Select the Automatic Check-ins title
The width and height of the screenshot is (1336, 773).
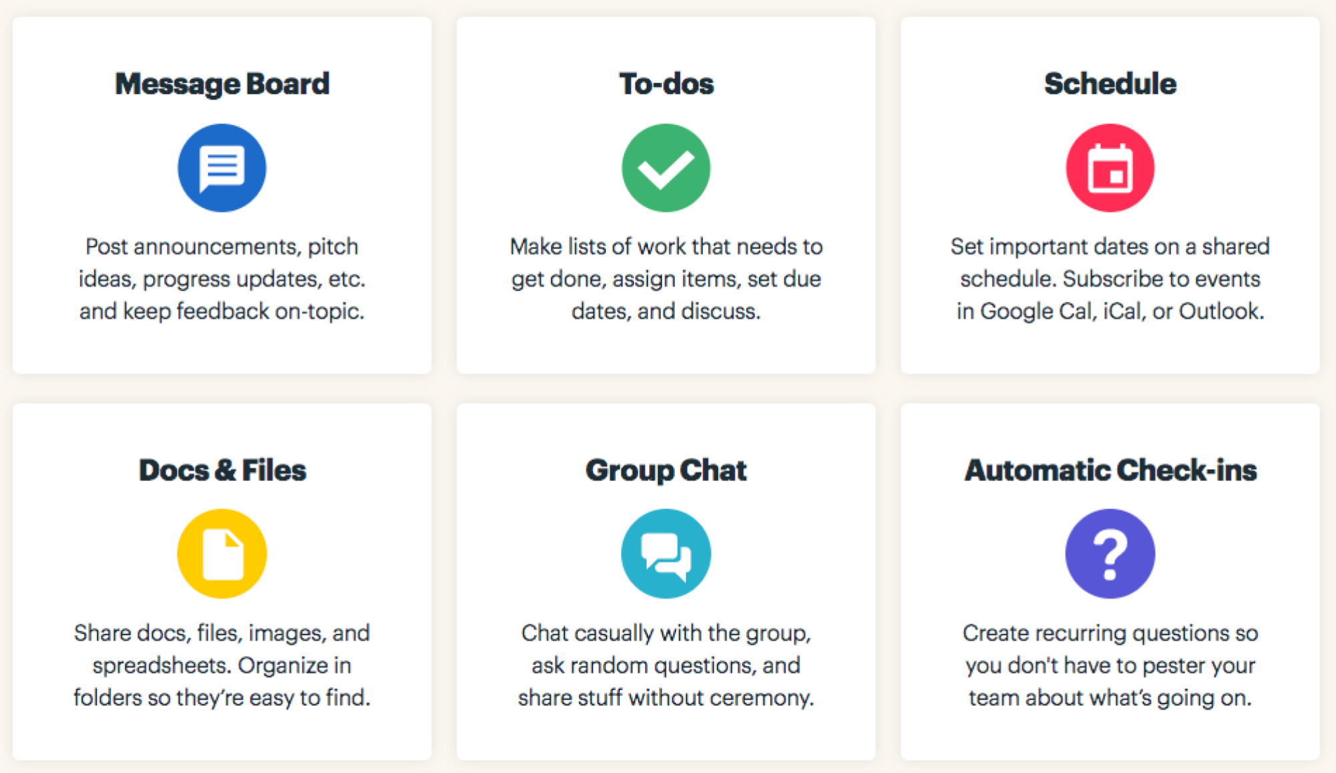tap(1110, 470)
